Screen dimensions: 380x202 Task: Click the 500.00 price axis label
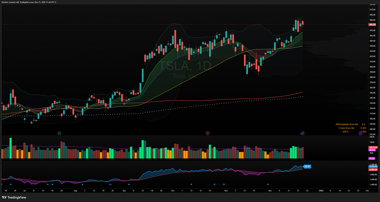[372, 15]
